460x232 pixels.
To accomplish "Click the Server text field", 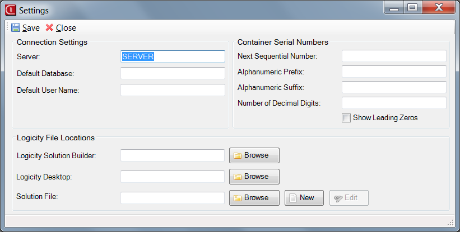I will click(x=173, y=56).
